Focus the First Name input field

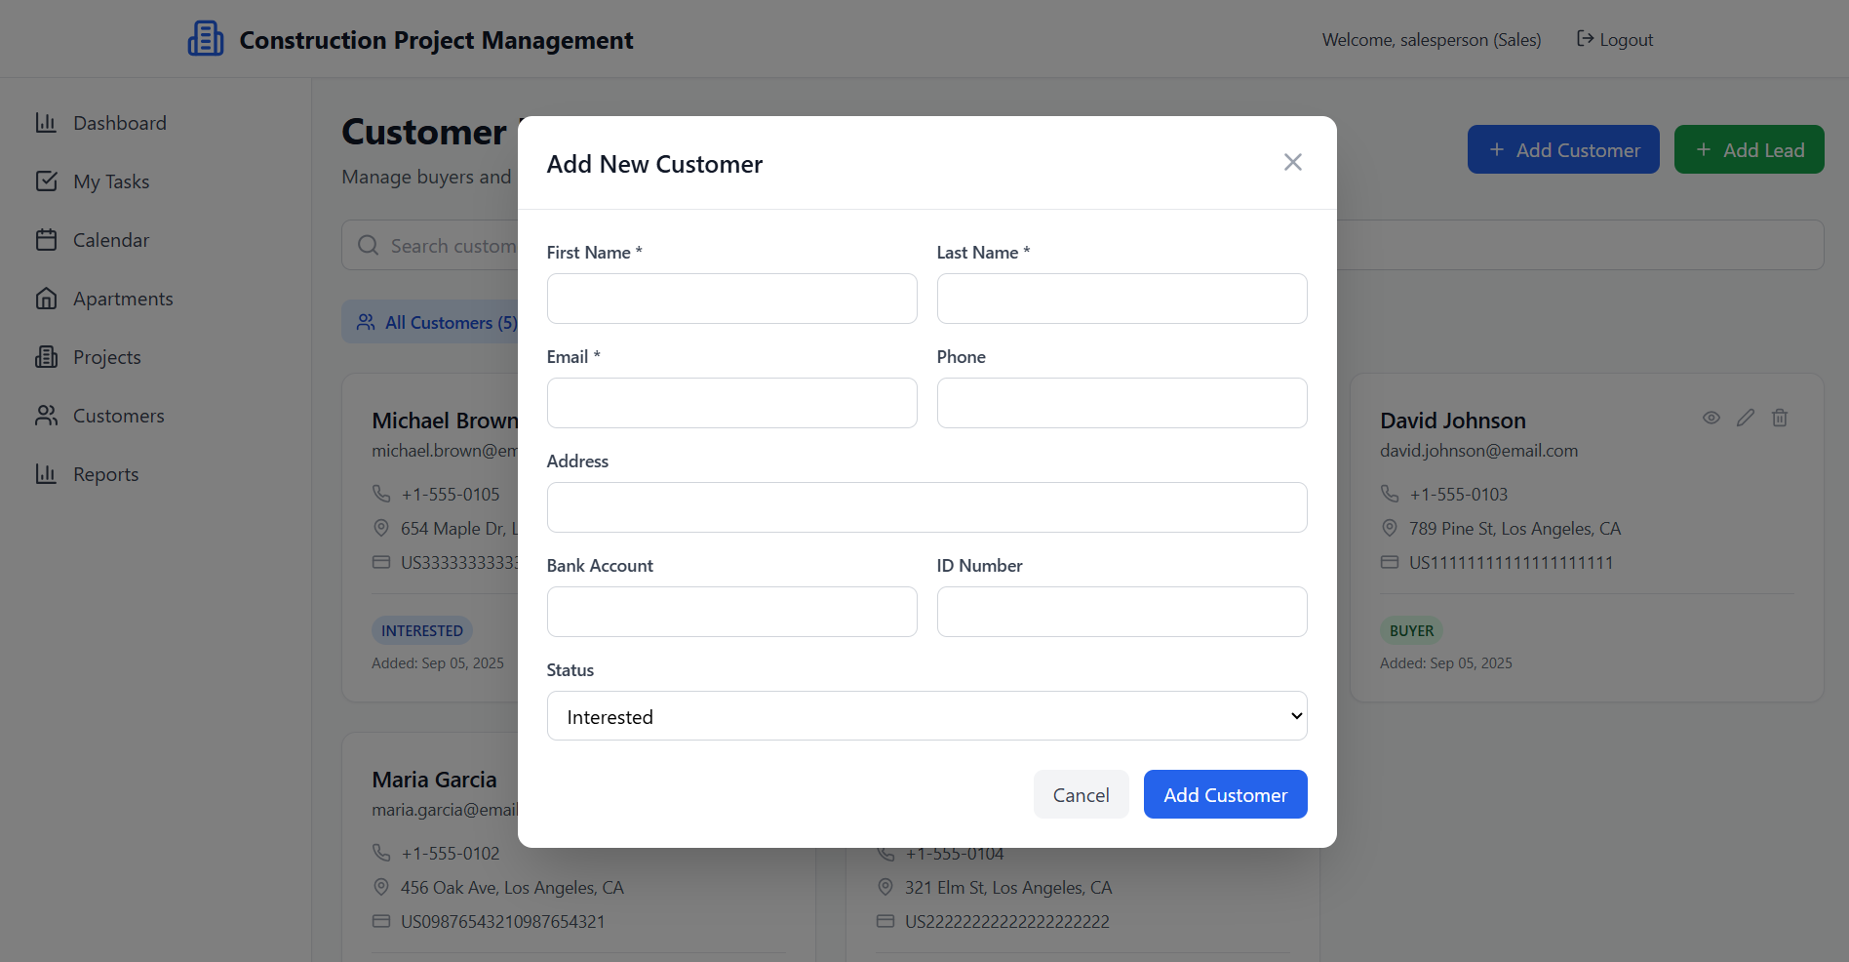731,299
